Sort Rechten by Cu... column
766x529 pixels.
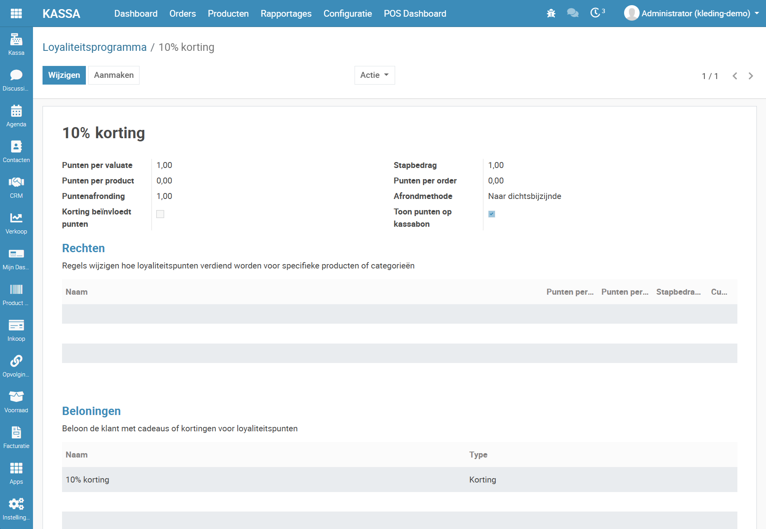click(719, 292)
